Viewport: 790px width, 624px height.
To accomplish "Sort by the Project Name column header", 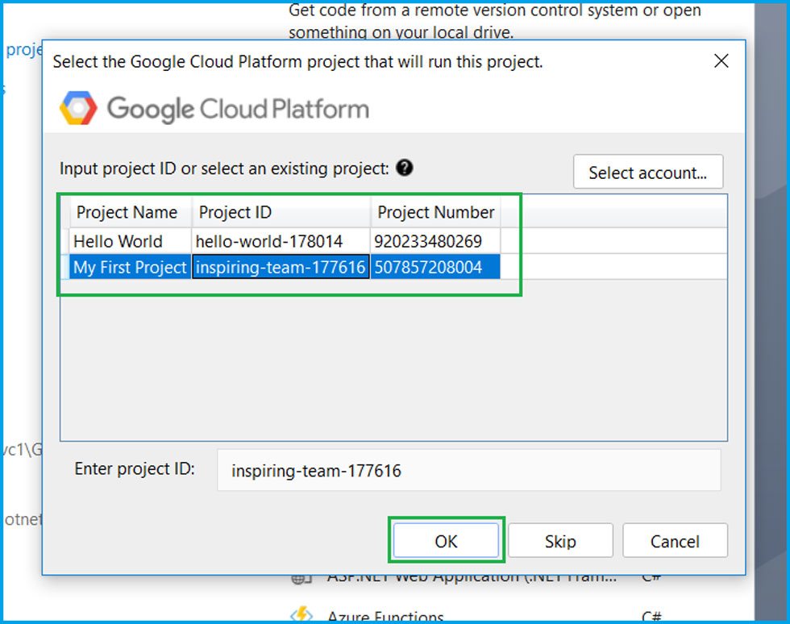I will (x=127, y=213).
